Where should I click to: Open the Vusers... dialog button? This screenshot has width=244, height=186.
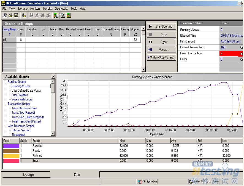[x=161, y=50]
